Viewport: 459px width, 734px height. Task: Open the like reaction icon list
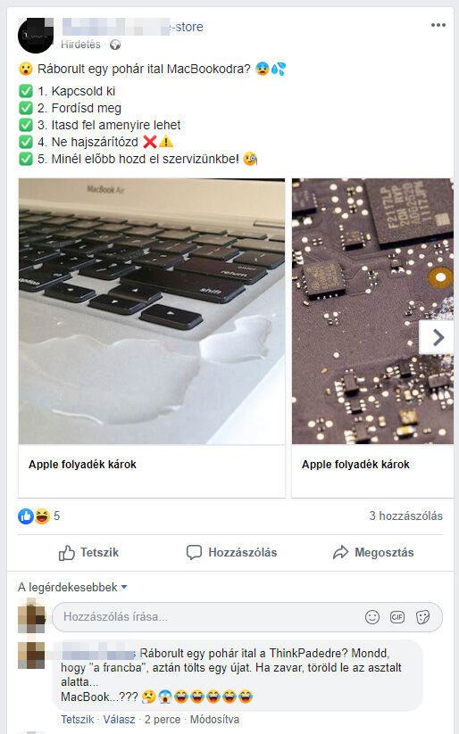[25, 515]
